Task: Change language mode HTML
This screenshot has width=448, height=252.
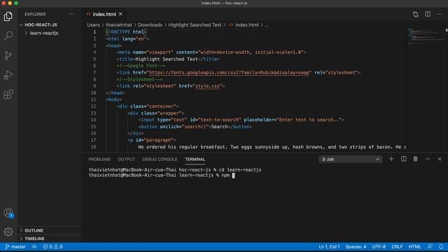Action: coord(414,247)
